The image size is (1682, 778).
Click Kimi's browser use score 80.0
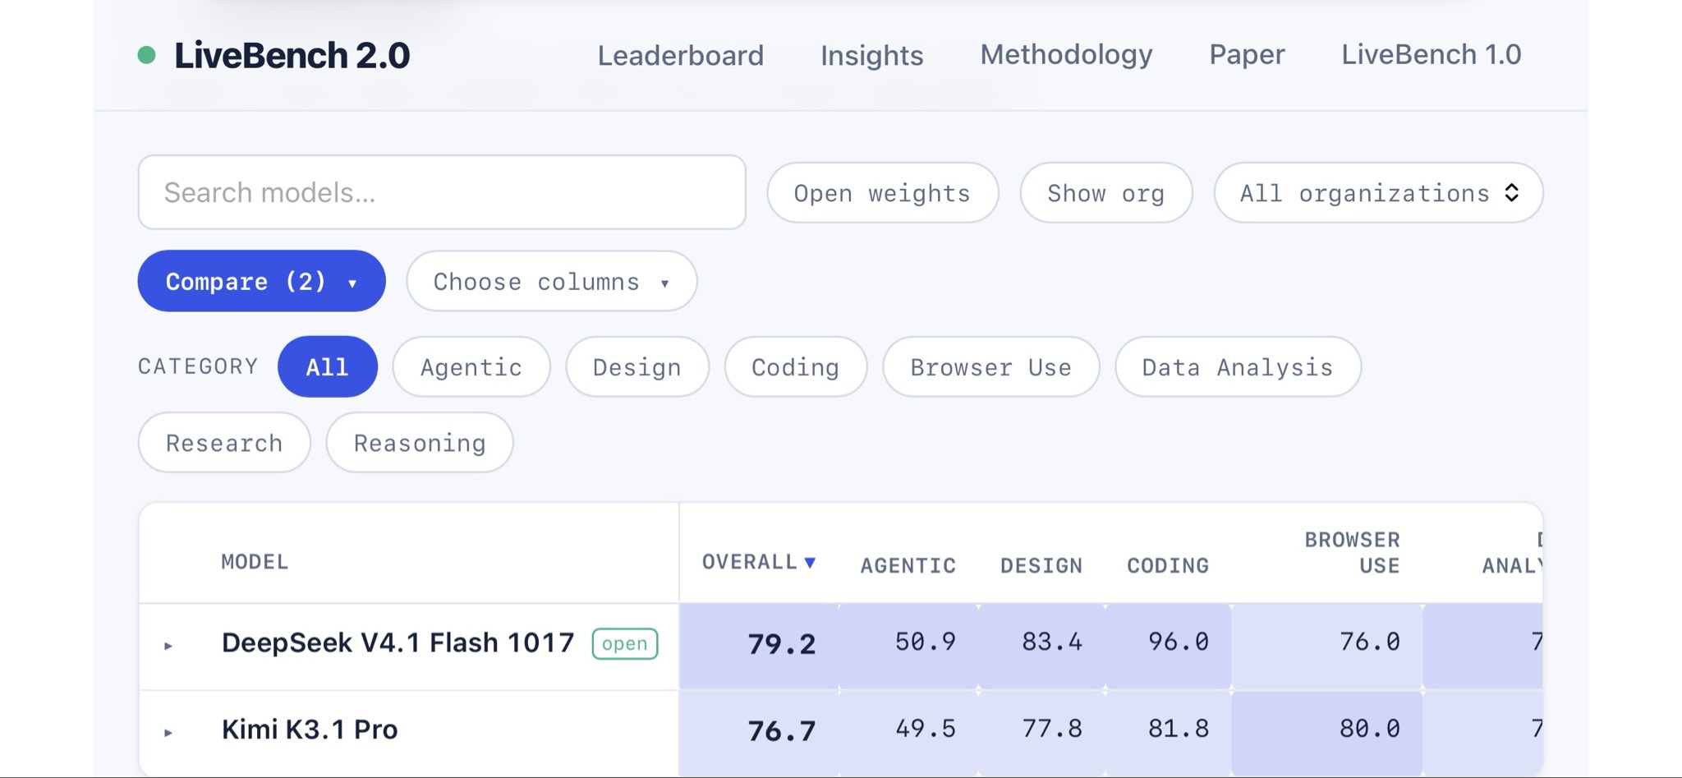(1369, 729)
